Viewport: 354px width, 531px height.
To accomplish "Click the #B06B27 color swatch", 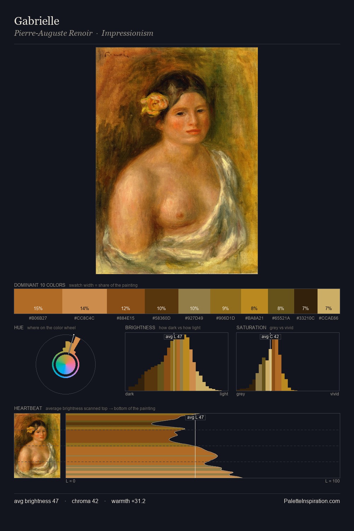I will pyautogui.click(x=38, y=301).
